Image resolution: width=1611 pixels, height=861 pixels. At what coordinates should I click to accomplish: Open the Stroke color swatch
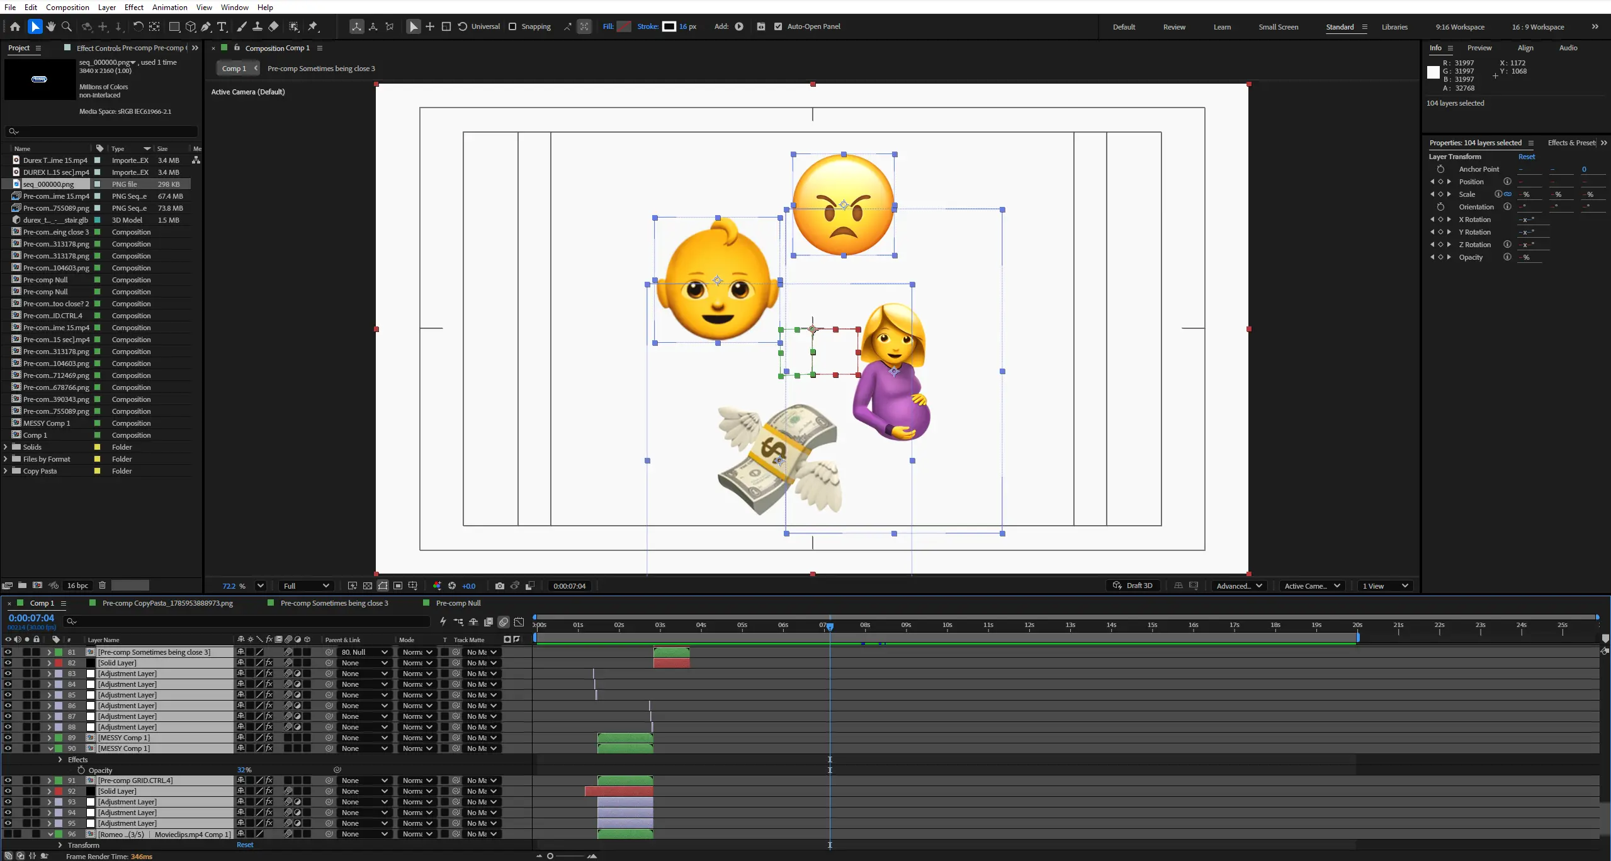(x=669, y=26)
